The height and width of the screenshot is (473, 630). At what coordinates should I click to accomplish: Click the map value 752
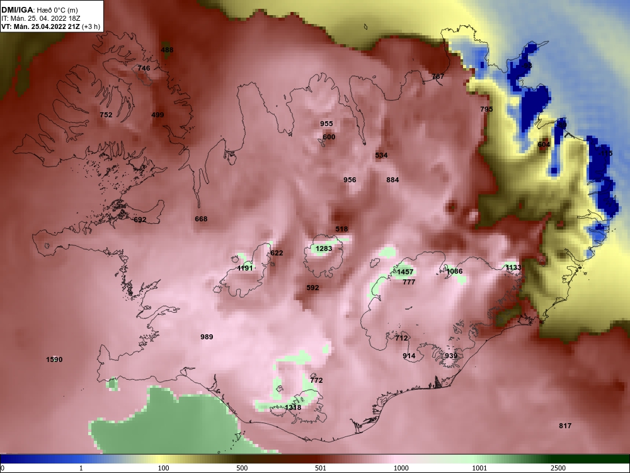(x=106, y=115)
